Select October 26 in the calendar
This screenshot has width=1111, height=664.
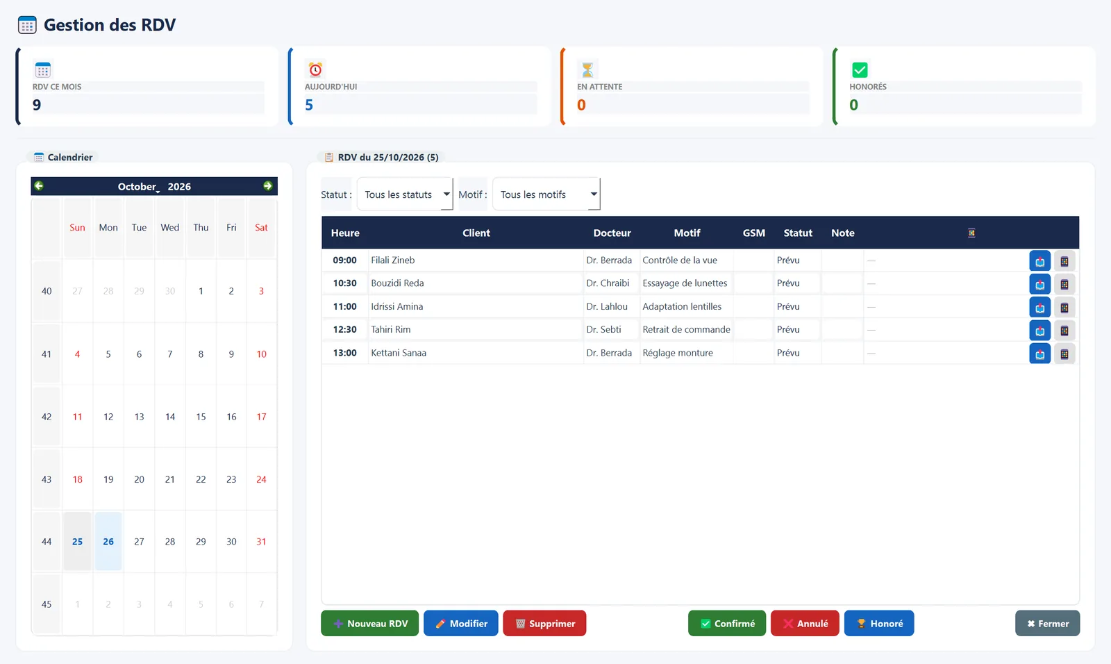click(108, 542)
